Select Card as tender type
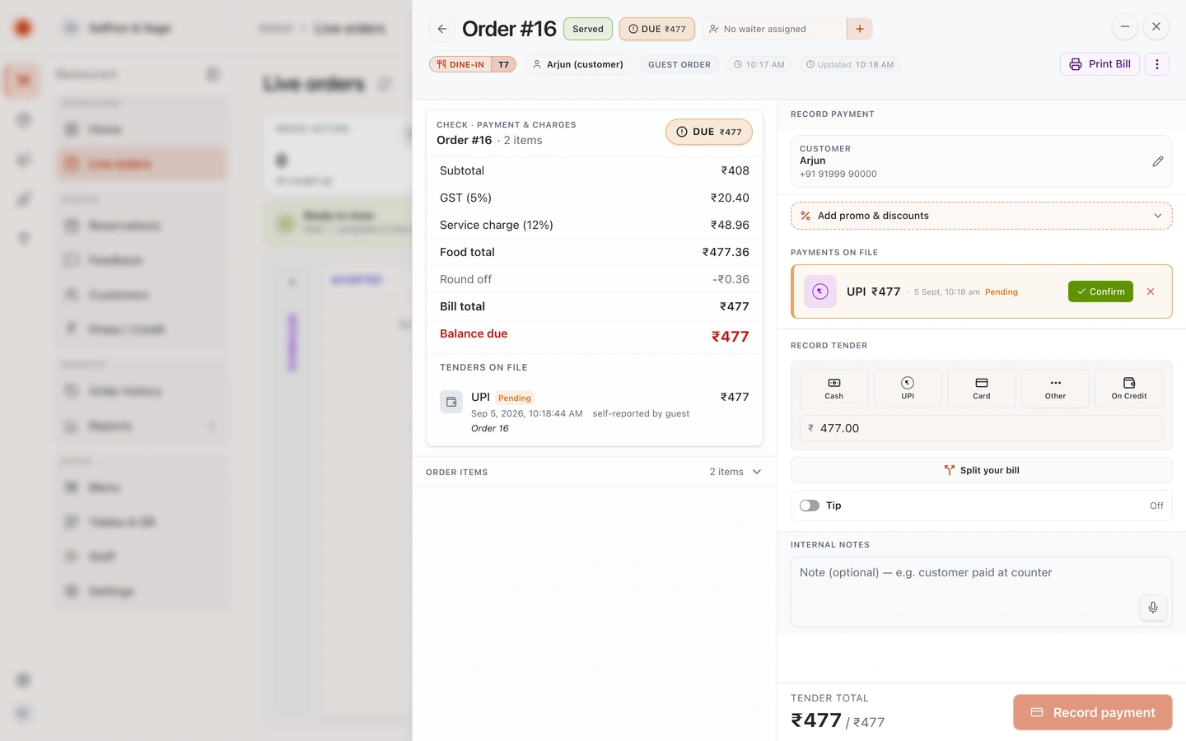Screen dimensions: 1186x741 [x=982, y=389]
